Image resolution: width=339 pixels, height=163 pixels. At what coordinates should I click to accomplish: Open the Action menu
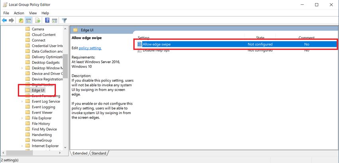click(x=19, y=13)
